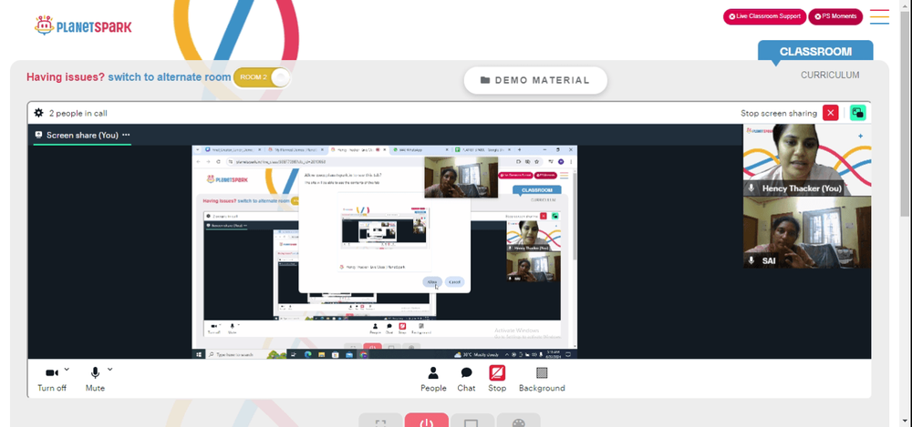Click 'switch to alternate room' text
The width and height of the screenshot is (912, 427).
[x=170, y=77]
